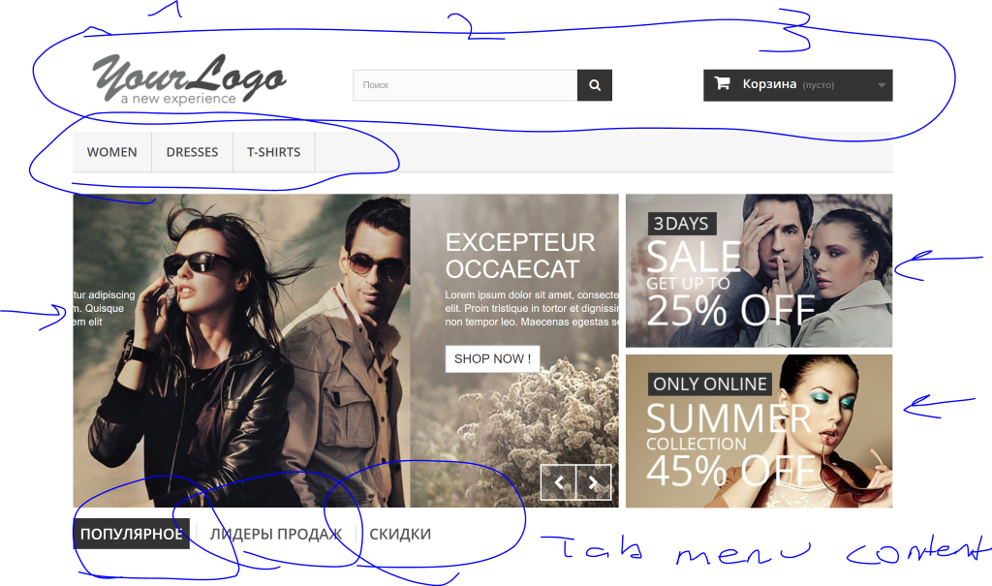992x586 pixels.
Task: Open the Summer Collection 45% off banner
Action: (759, 431)
